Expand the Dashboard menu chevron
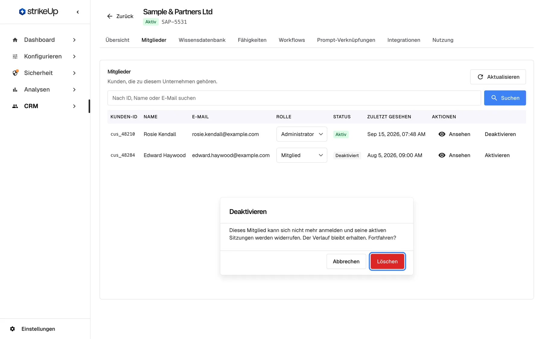This screenshot has height=339, width=543. pyautogui.click(x=74, y=40)
